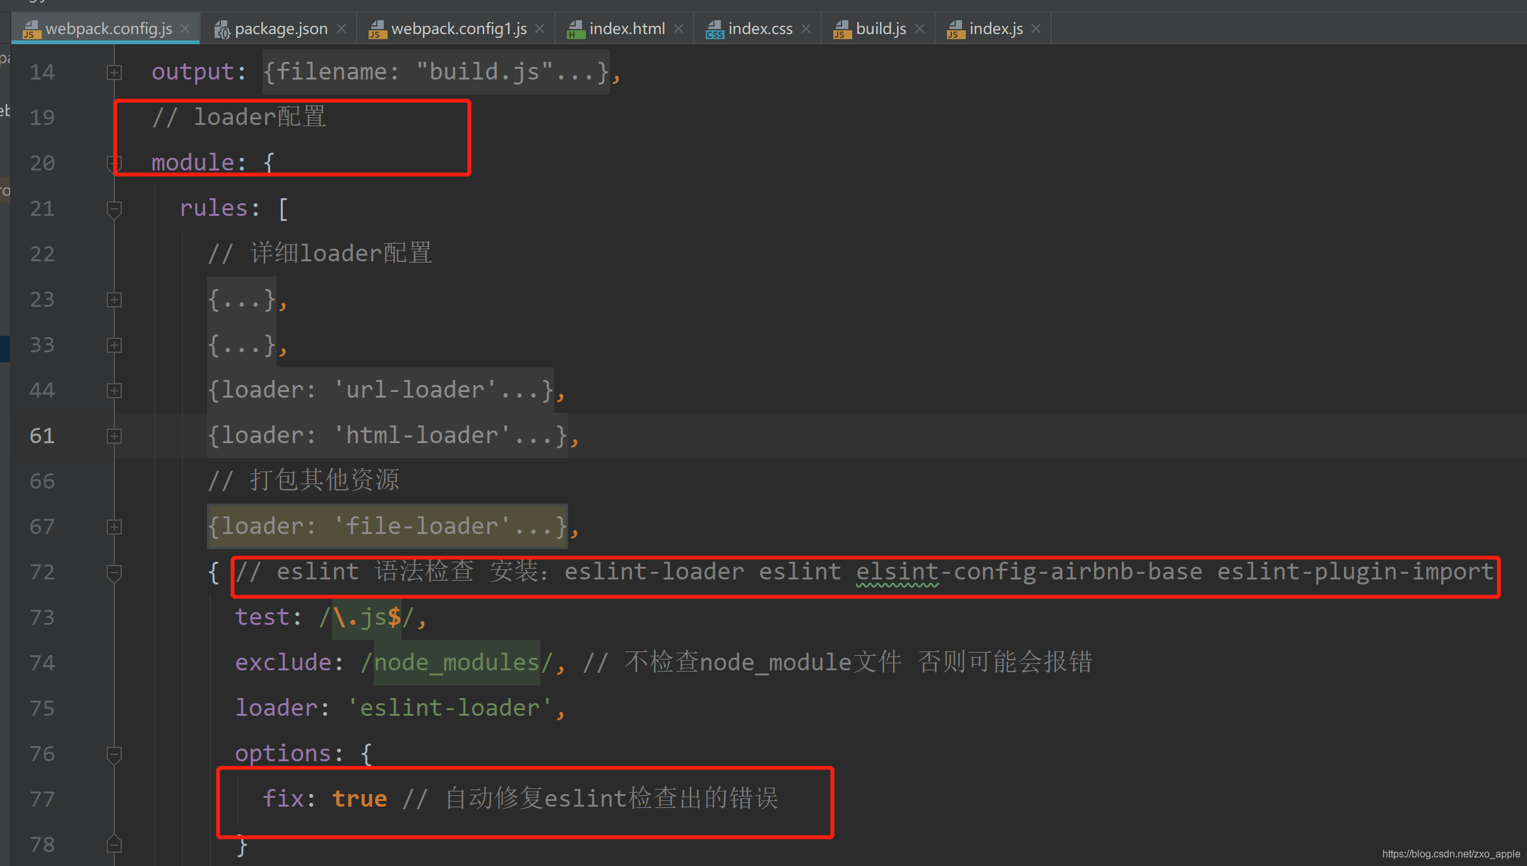Click the options: key on line 76
1527x866 pixels.
pyautogui.click(x=289, y=754)
